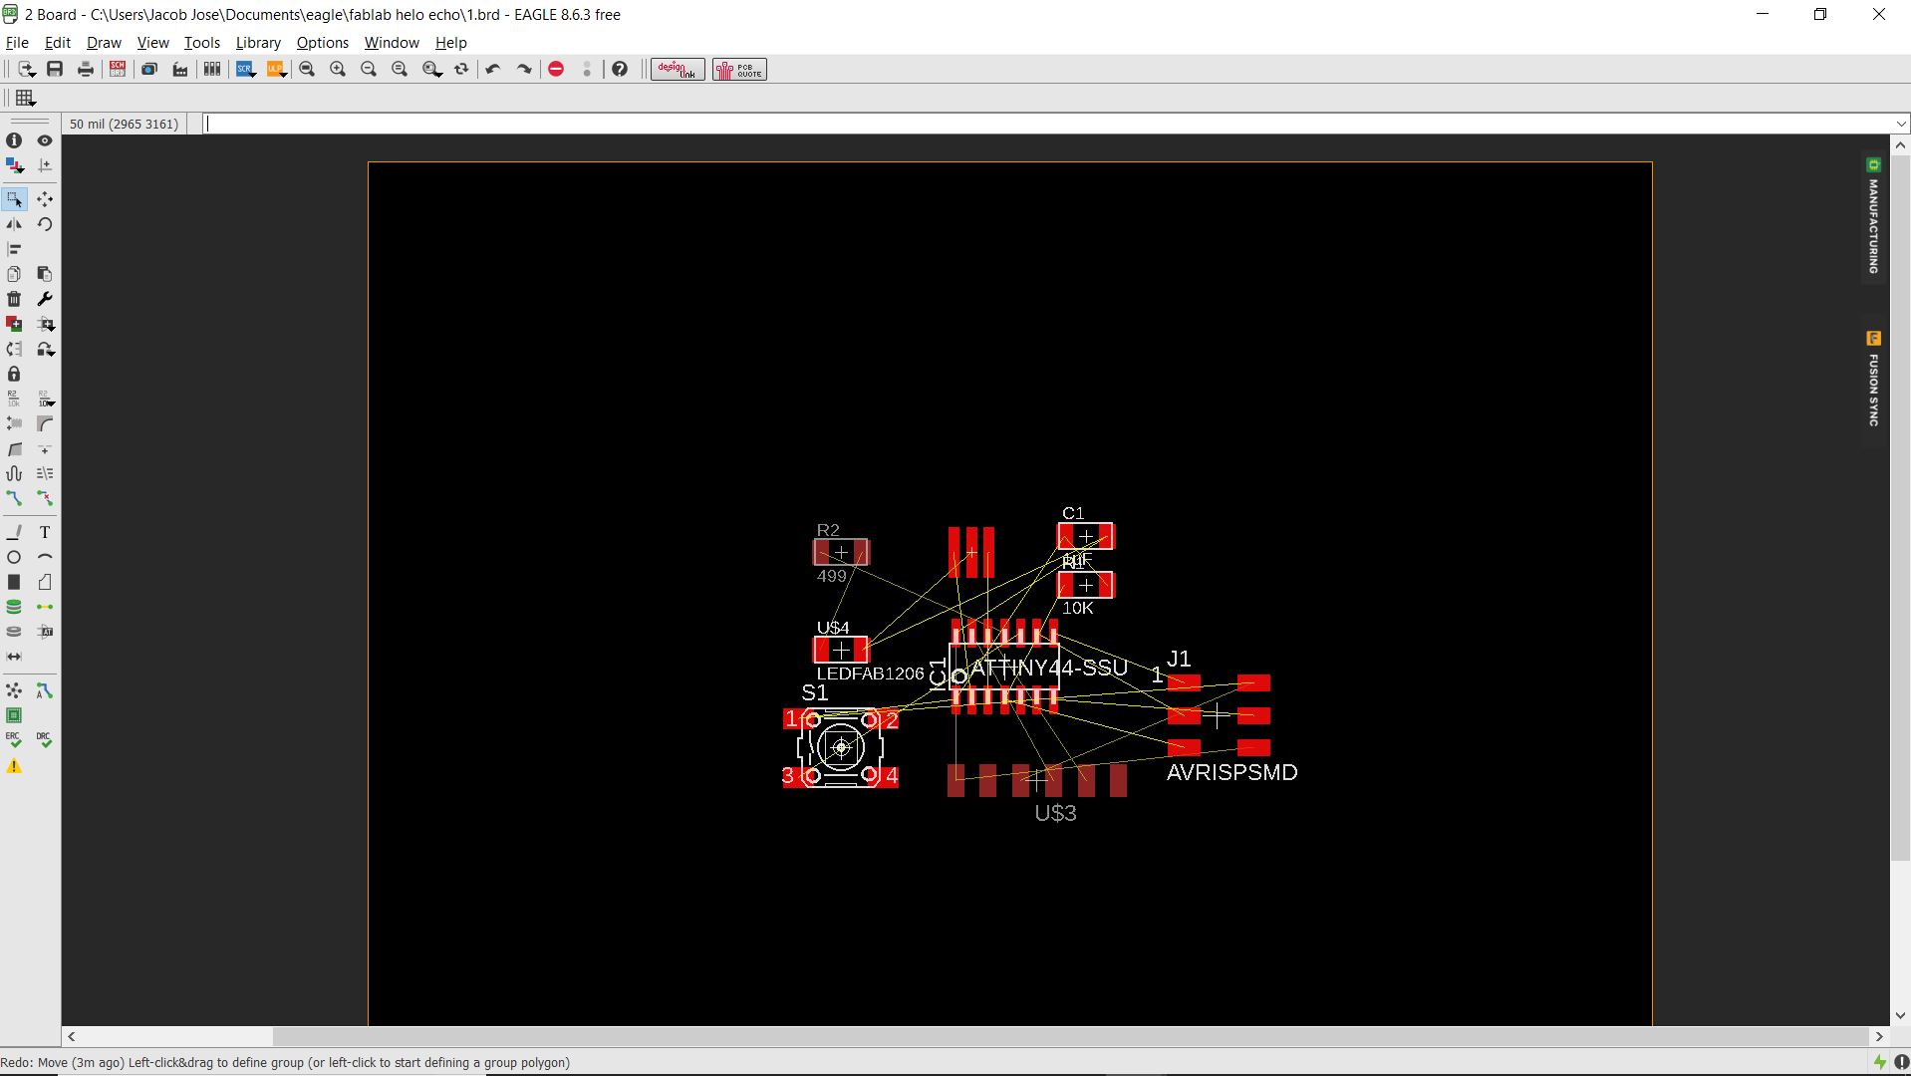The width and height of the screenshot is (1911, 1076).
Task: Open the Help menu
Action: point(450,43)
